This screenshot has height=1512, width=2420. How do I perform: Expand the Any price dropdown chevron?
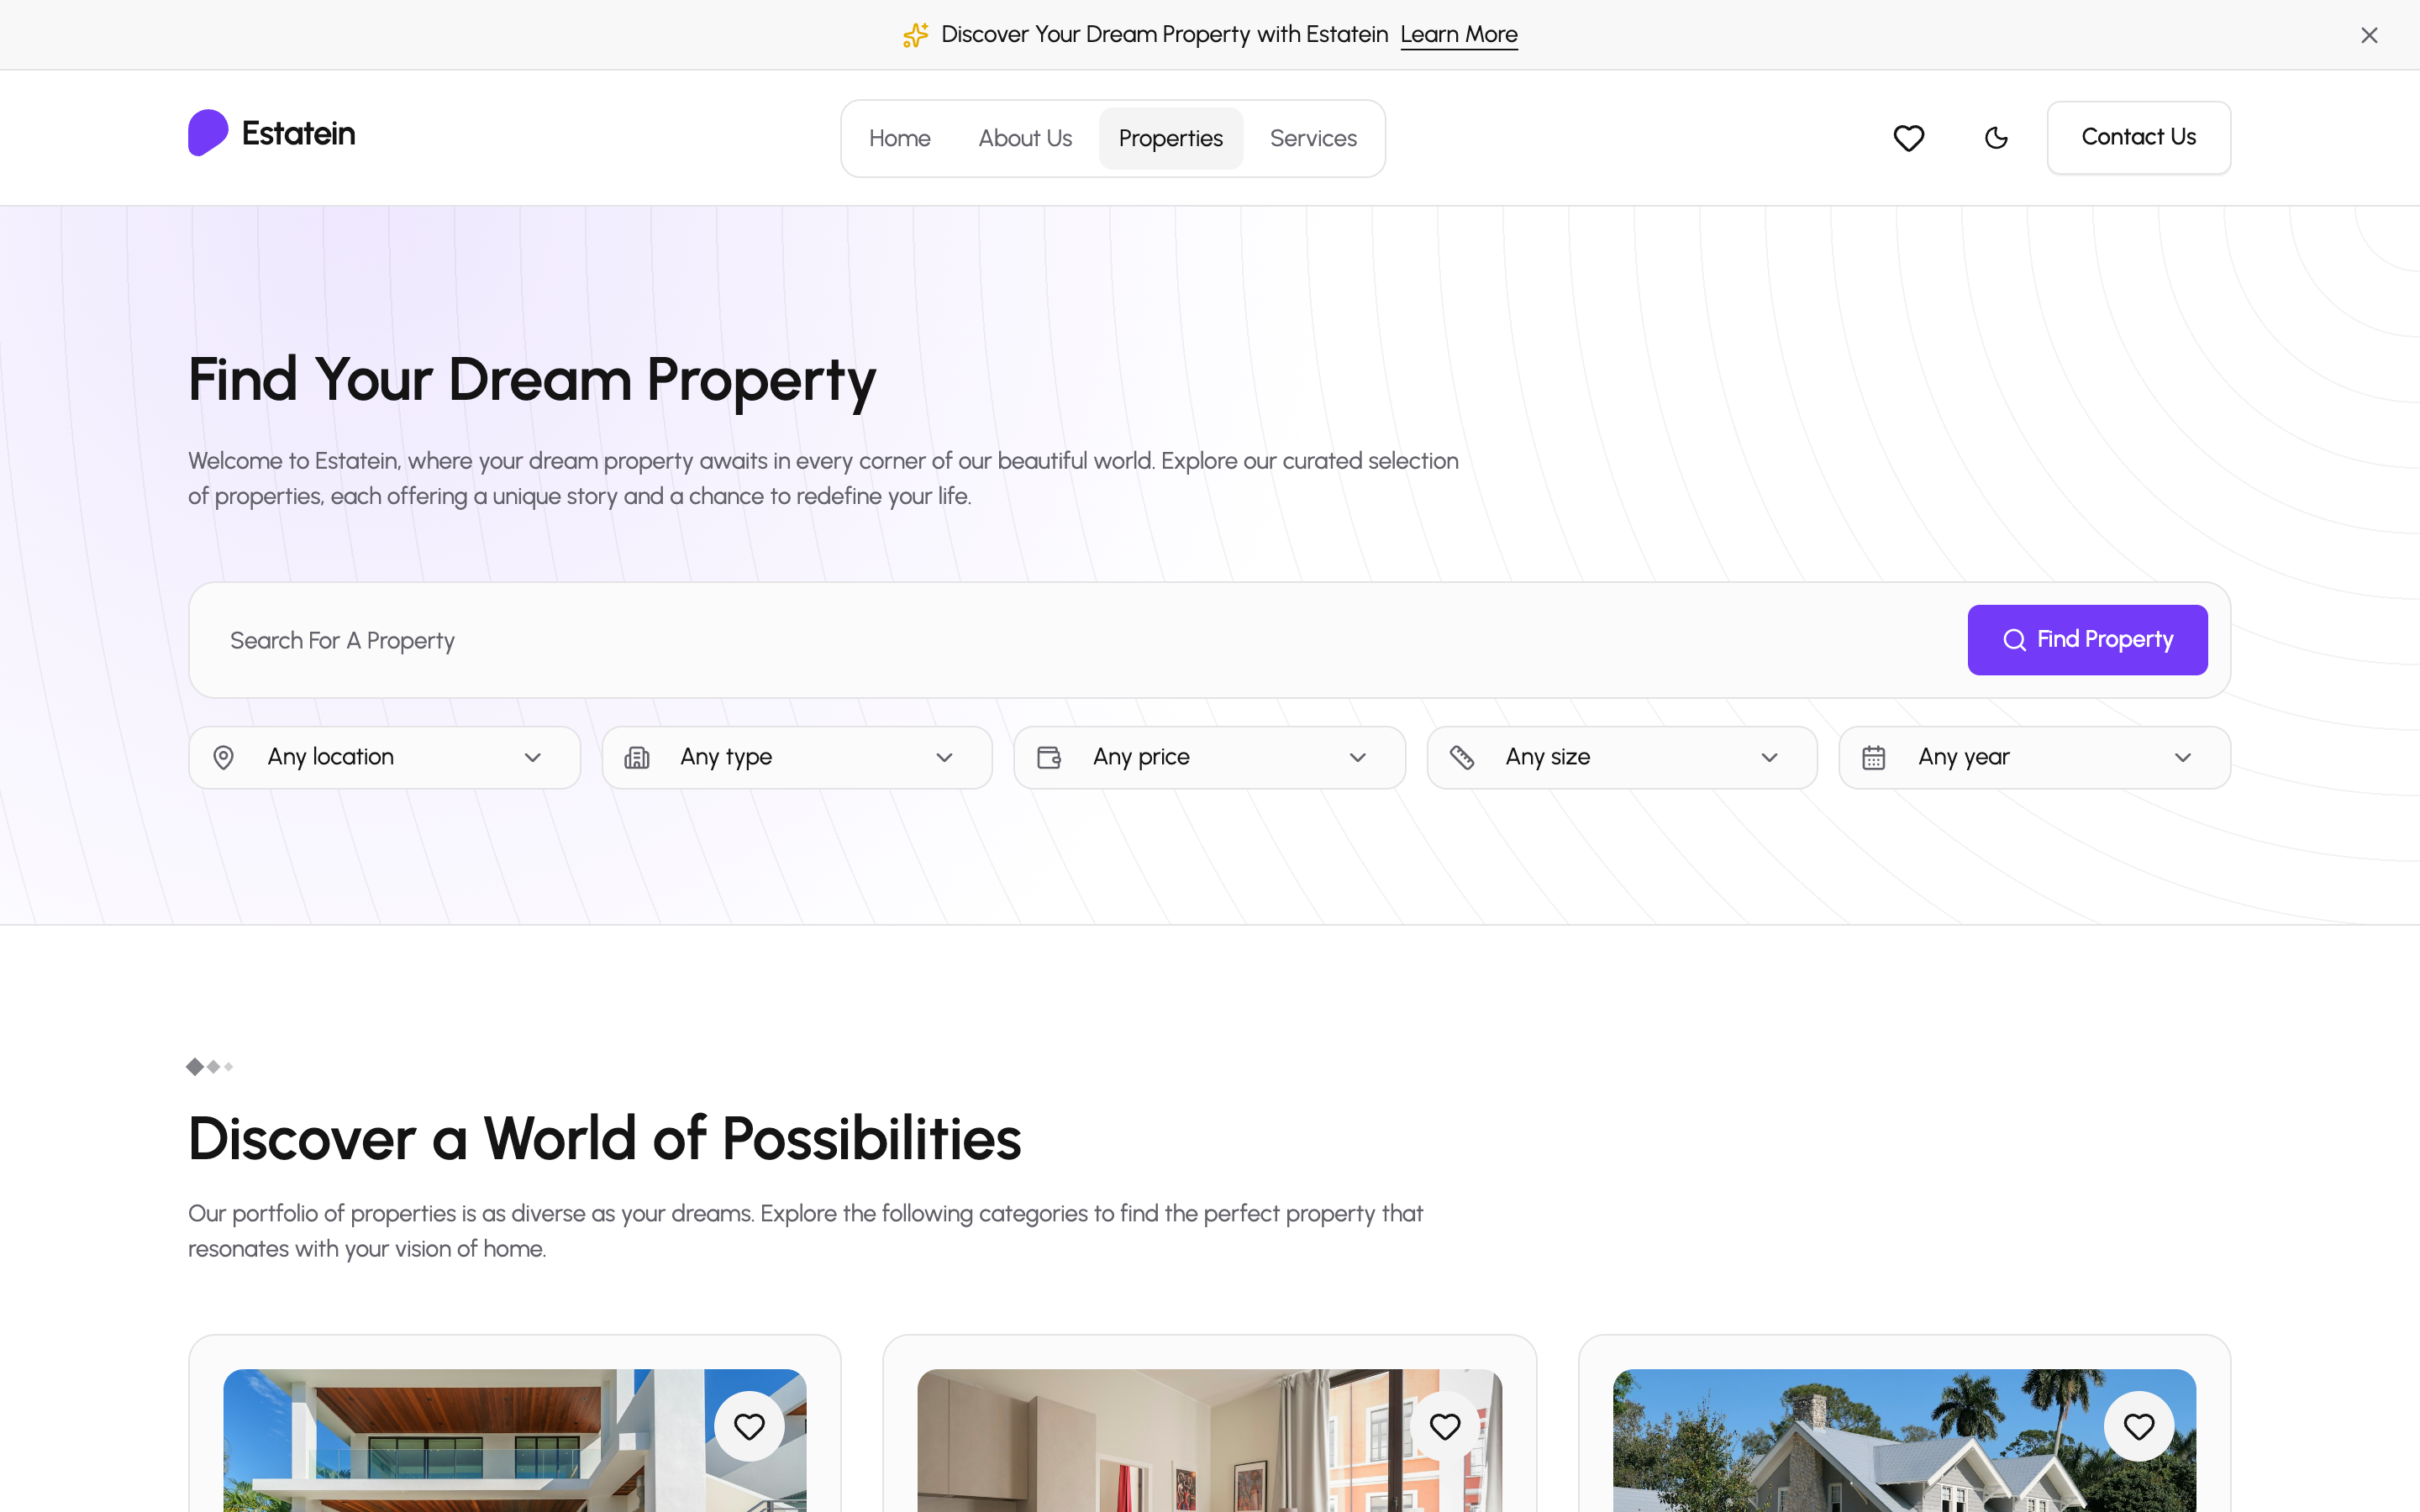pyautogui.click(x=1358, y=758)
